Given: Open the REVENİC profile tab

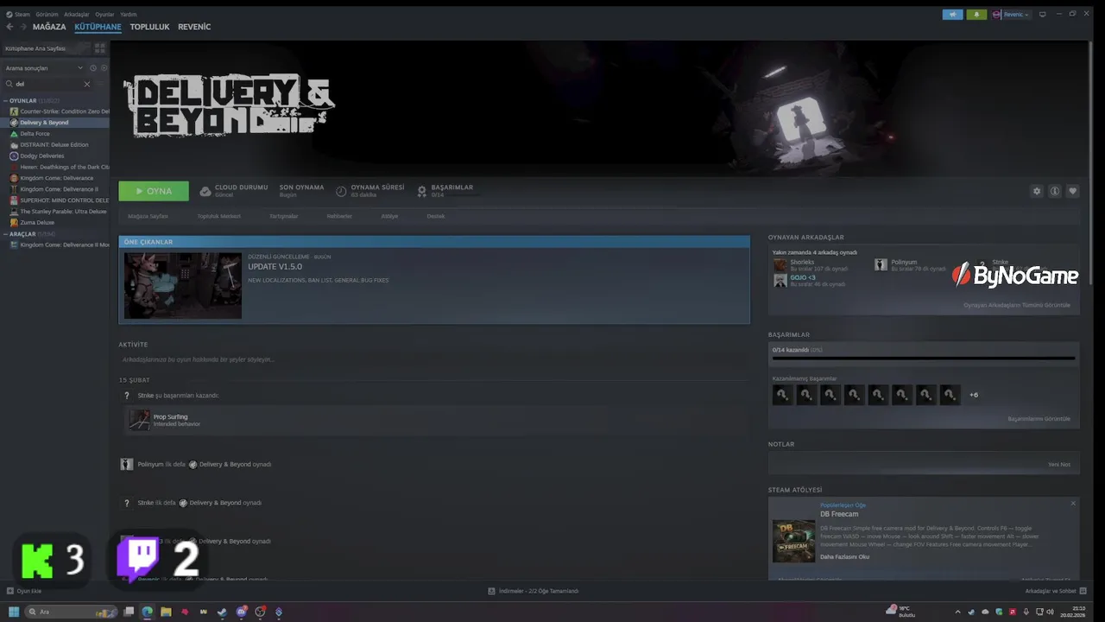Looking at the screenshot, I should (194, 27).
